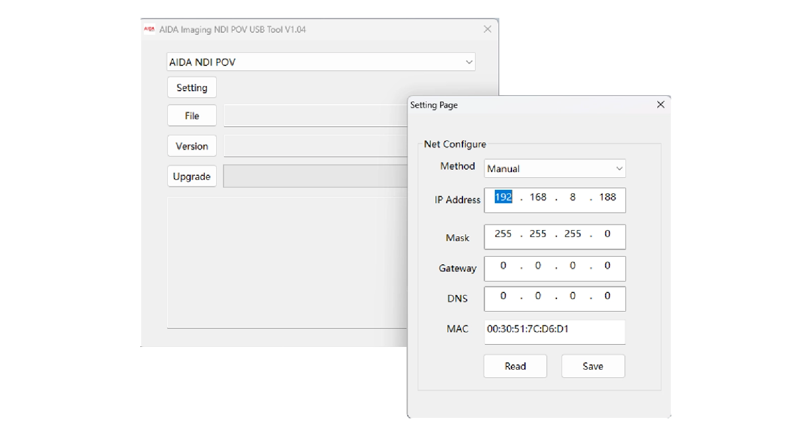The width and height of the screenshot is (807, 438).
Task: Click the last Mask octet 0
Action: tap(607, 234)
